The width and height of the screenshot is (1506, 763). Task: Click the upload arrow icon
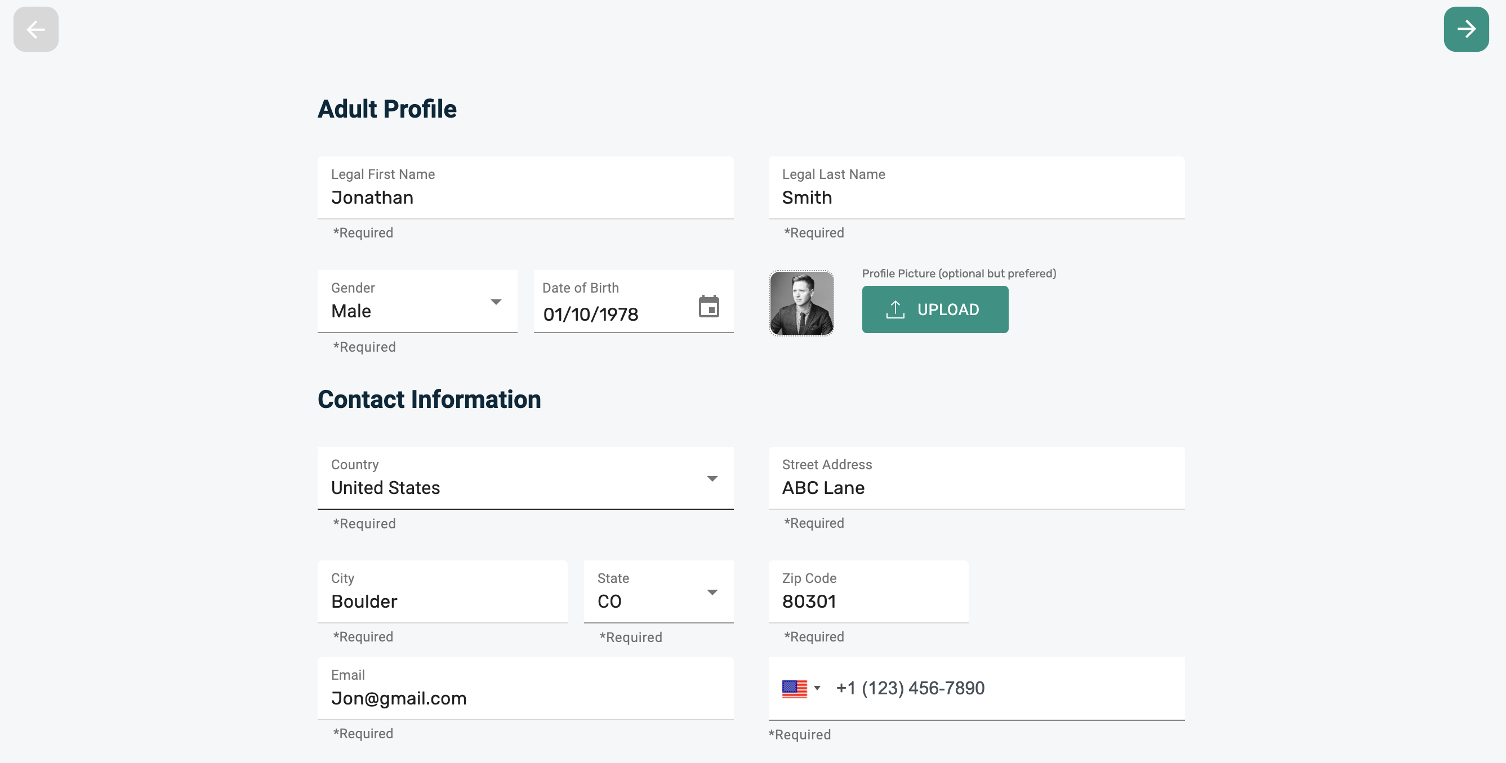(x=894, y=309)
